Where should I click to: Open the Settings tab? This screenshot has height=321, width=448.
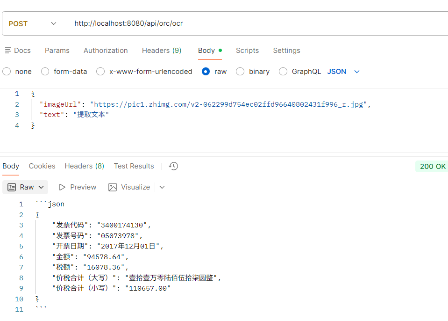286,51
